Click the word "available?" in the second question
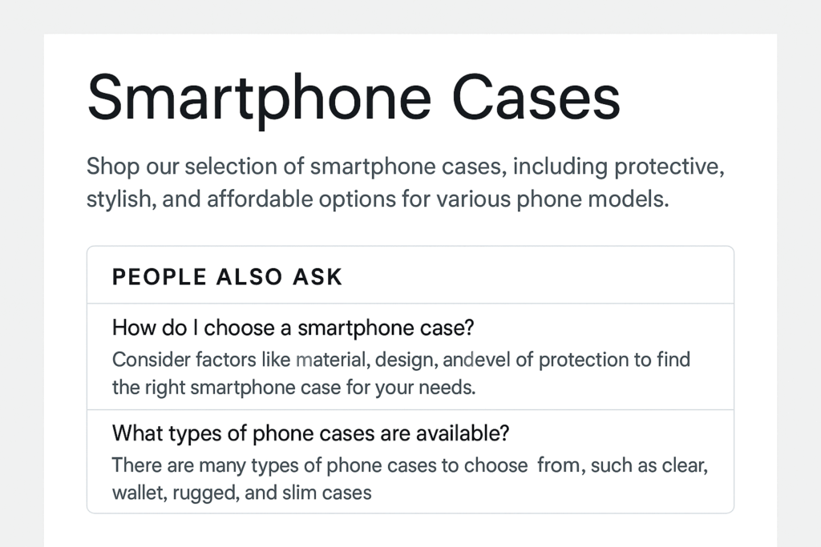 click(463, 433)
